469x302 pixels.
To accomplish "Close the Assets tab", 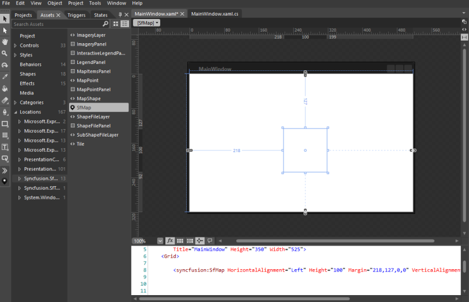I will 58,15.
